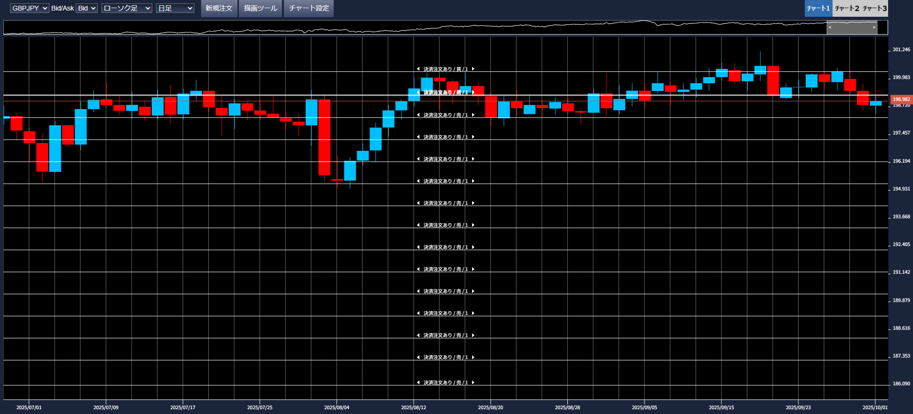The height and width of the screenshot is (414, 913).
Task: Click left arrow on sell order label near 196.194
Action: pyautogui.click(x=418, y=159)
